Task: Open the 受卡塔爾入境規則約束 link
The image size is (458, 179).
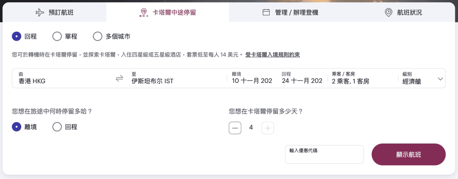Action: [x=272, y=55]
